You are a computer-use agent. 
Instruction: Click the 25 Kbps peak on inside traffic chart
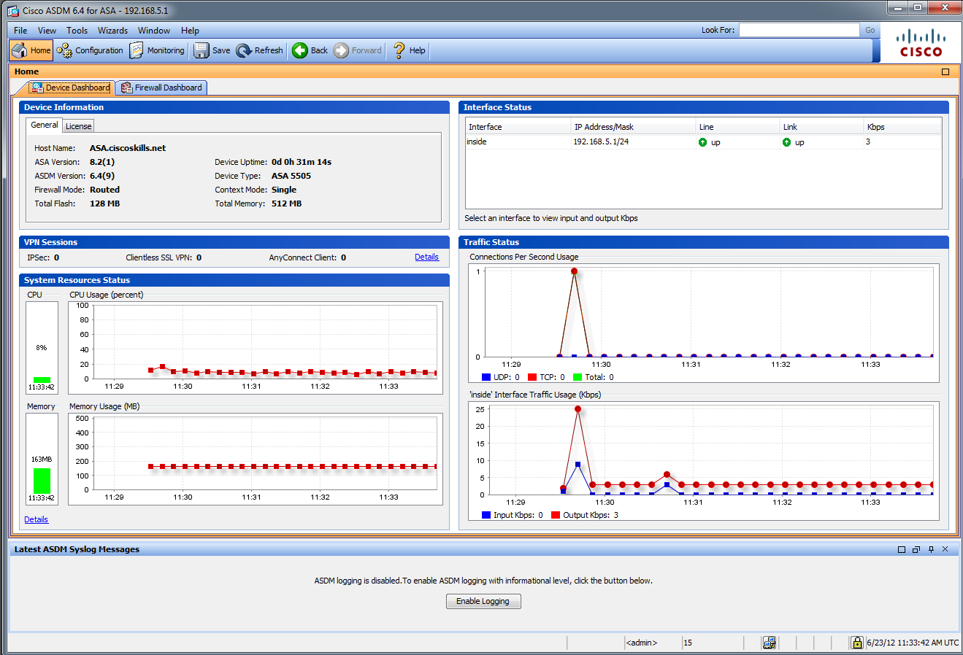[x=578, y=409]
